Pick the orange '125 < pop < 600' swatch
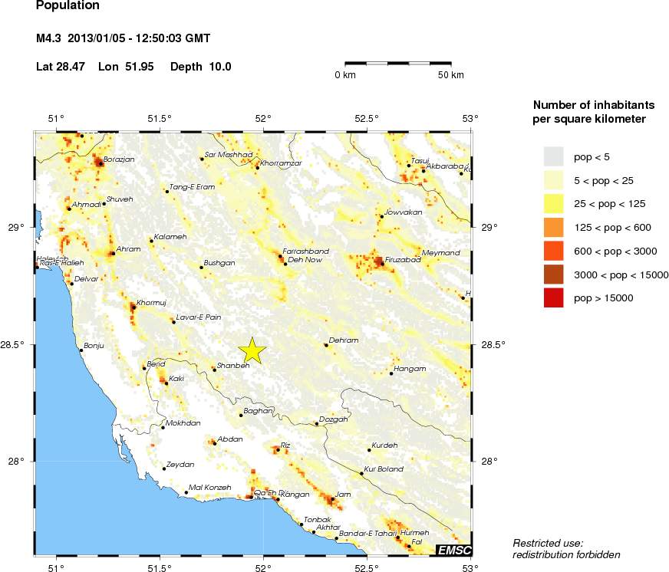 (x=553, y=228)
